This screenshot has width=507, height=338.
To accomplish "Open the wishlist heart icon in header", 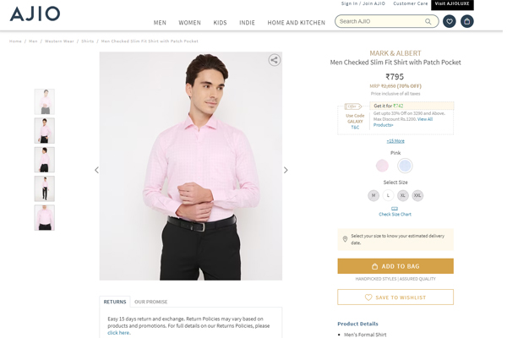I will (x=450, y=21).
